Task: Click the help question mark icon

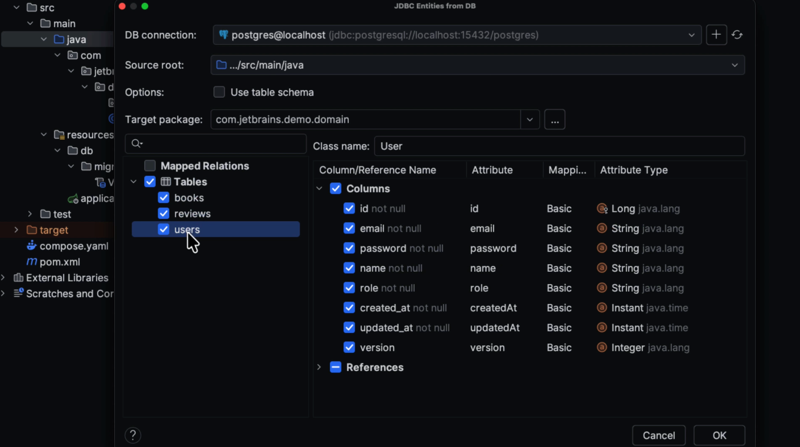Action: point(133,435)
